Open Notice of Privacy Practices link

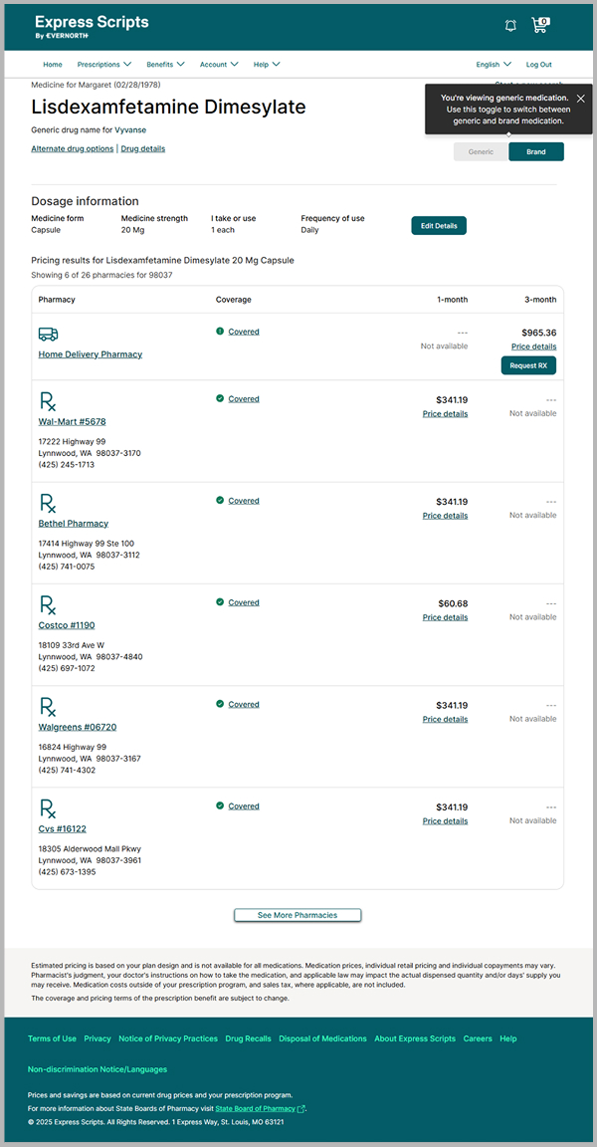[x=168, y=1038]
